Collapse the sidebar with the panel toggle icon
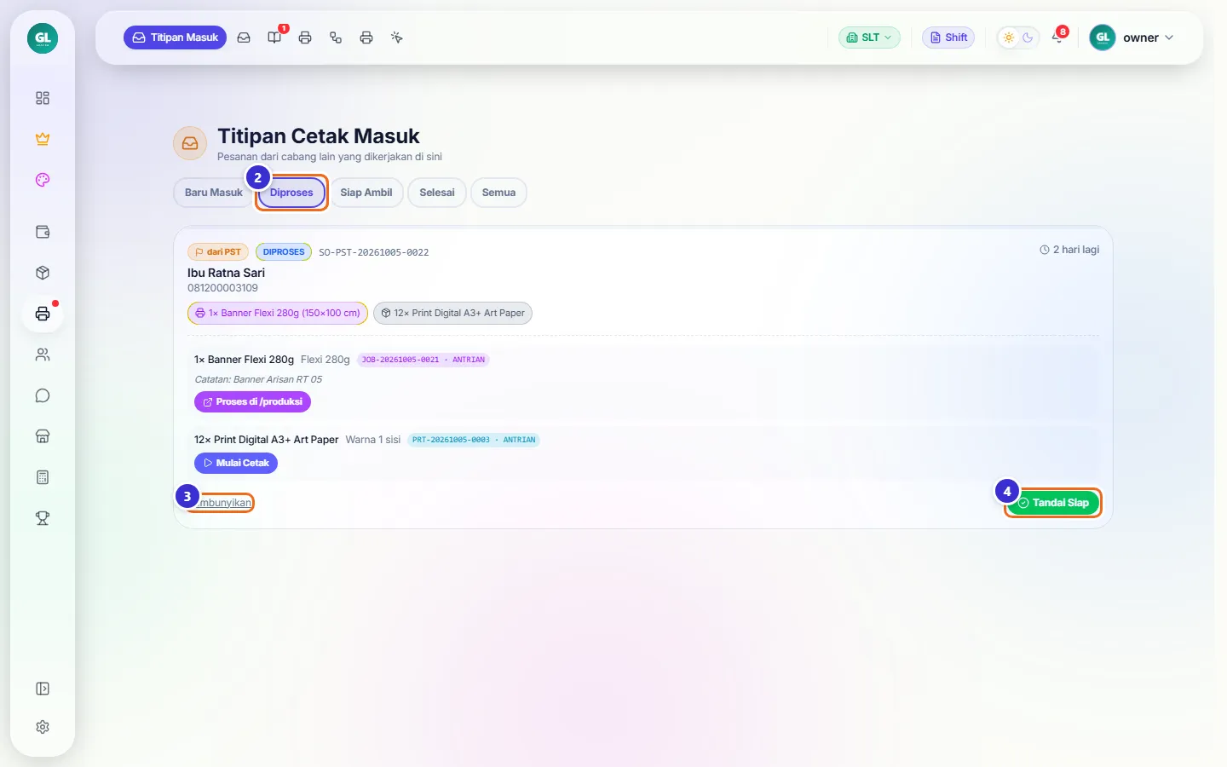The image size is (1227, 767). 43,689
